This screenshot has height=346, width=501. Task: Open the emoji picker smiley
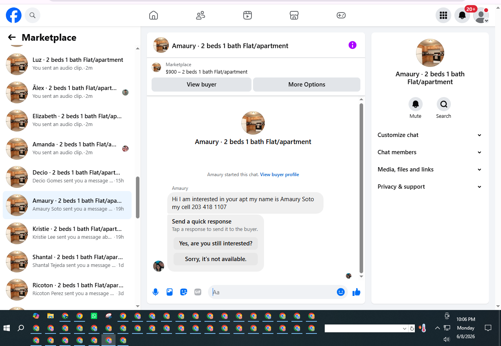click(341, 292)
